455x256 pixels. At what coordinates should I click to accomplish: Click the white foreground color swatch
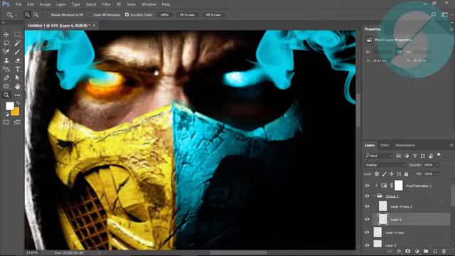[9, 106]
